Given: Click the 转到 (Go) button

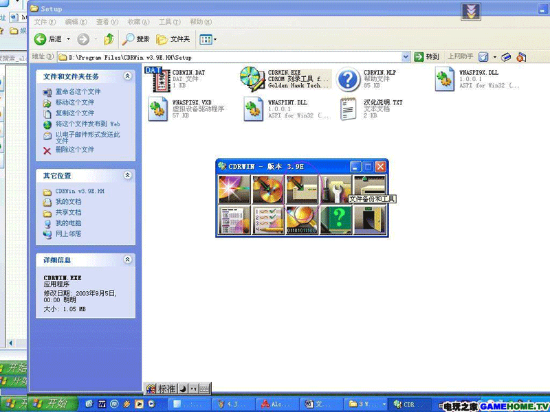Looking at the screenshot, I should point(426,57).
